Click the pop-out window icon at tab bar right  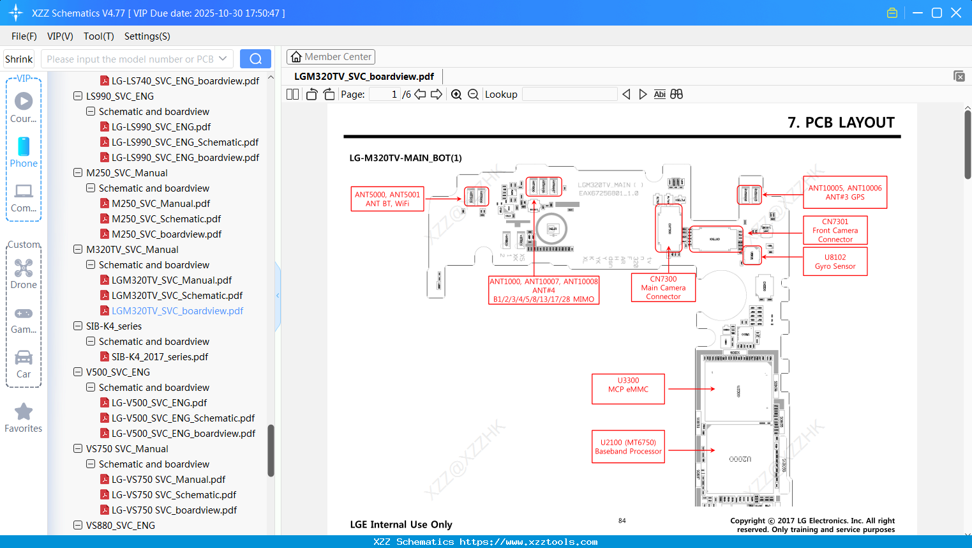[959, 76]
